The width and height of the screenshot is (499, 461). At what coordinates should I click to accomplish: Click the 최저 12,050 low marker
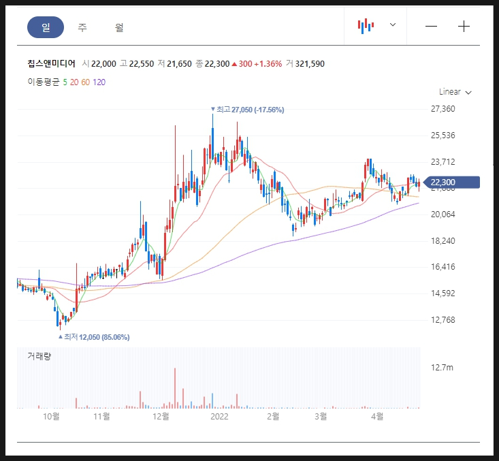pyautogui.click(x=94, y=337)
